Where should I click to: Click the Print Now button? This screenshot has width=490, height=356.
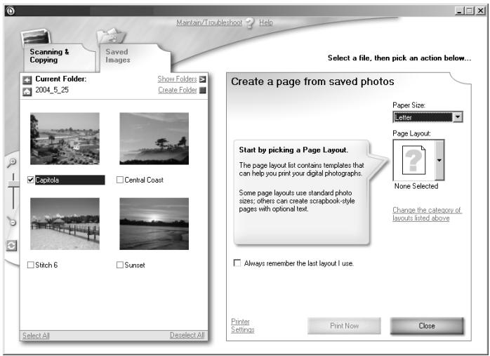(344, 326)
